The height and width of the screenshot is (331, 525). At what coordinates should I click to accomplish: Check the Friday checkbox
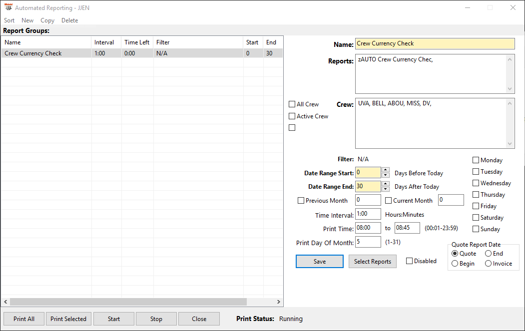[476, 206]
